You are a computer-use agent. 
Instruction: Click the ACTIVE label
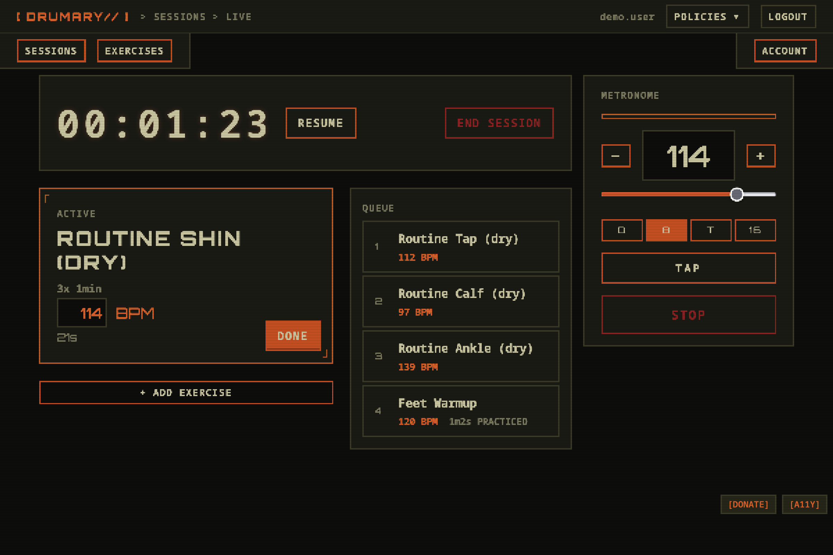[x=76, y=214]
